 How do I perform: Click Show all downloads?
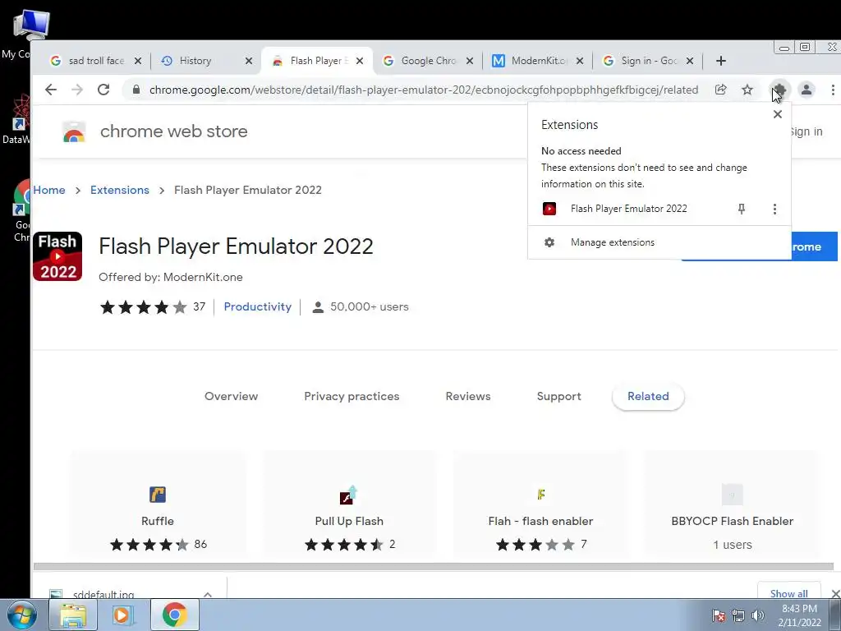(789, 592)
